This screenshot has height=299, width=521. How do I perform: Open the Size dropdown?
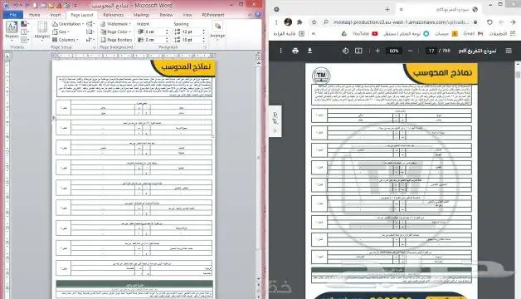[61, 32]
